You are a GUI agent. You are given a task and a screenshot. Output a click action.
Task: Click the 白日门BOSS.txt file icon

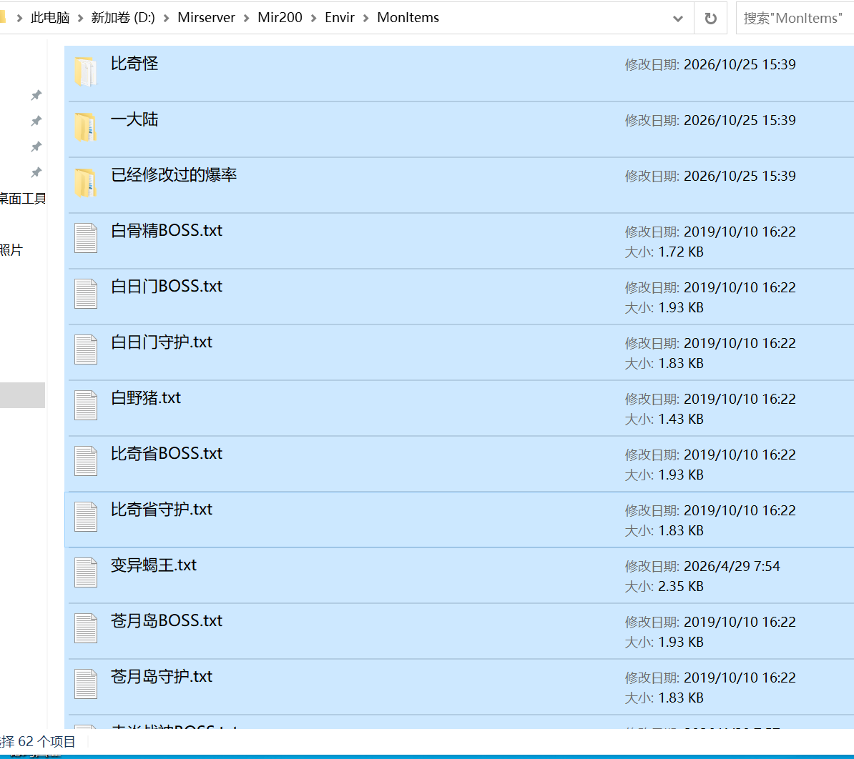click(x=86, y=294)
